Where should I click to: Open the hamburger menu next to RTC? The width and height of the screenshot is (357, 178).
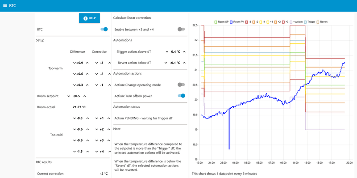(x=5, y=5)
